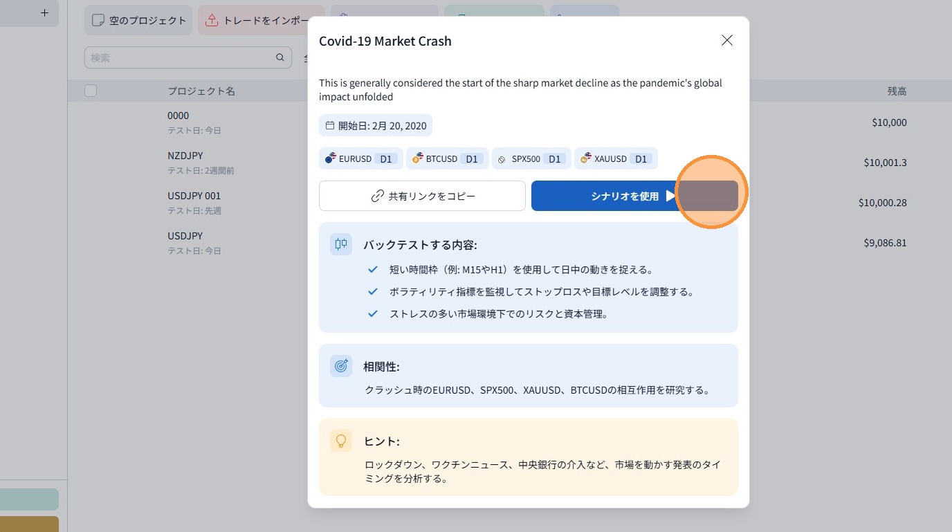The image size is (952, 532).
Task: Click the empty project note icon
Action: click(98, 20)
